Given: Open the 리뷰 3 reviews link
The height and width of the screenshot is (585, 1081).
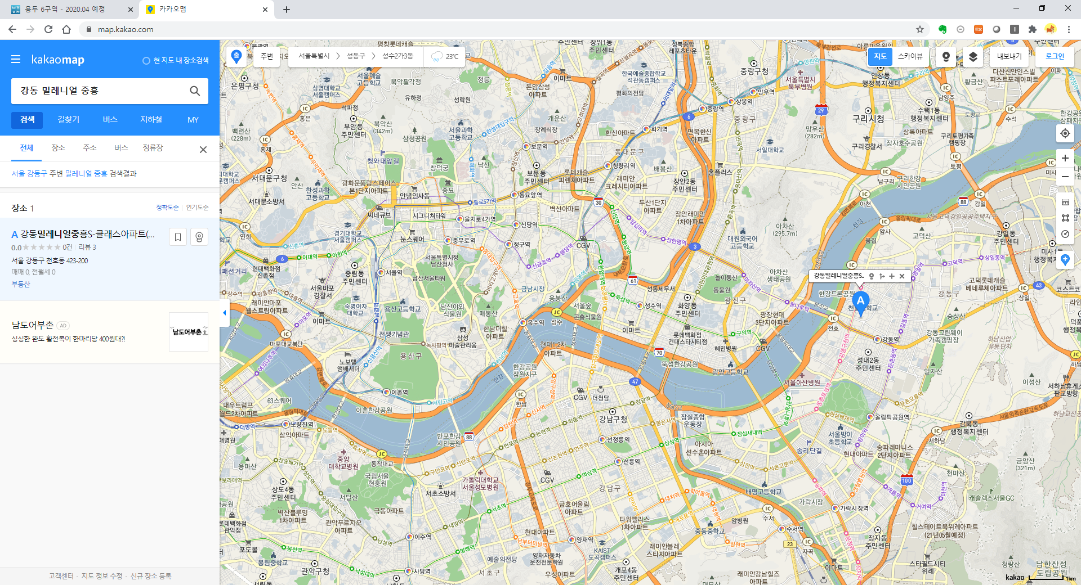Looking at the screenshot, I should pos(87,247).
